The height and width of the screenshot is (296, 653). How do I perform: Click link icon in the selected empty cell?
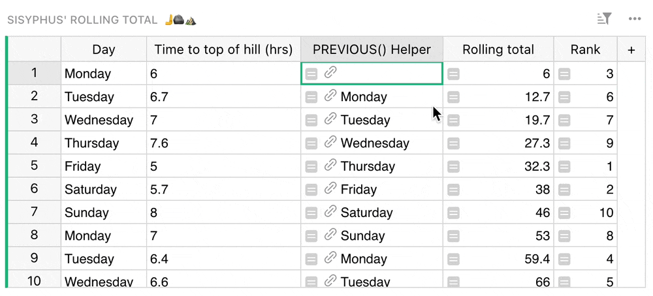[x=330, y=73]
